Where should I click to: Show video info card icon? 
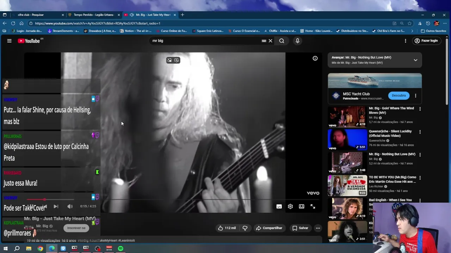click(315, 58)
